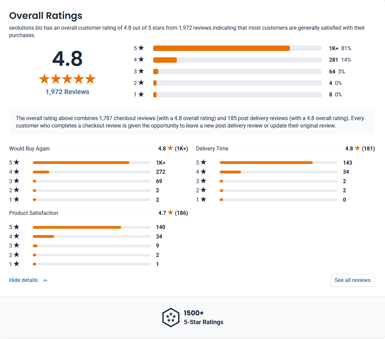Collapse section with Hide details link
385x339 pixels.
[x=24, y=280]
